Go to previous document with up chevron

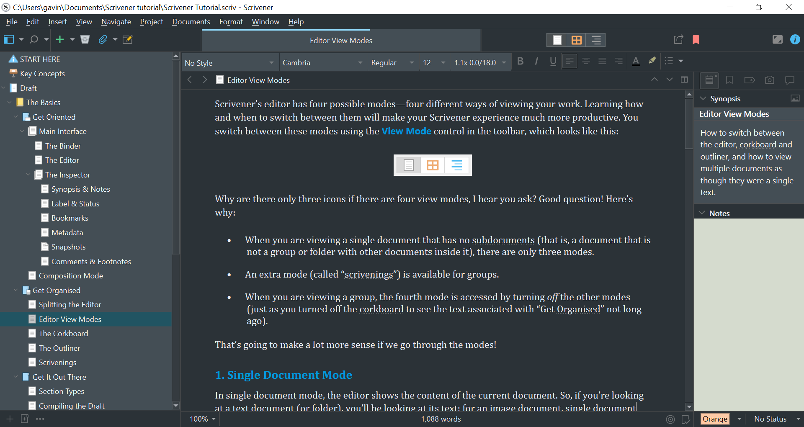coord(654,80)
